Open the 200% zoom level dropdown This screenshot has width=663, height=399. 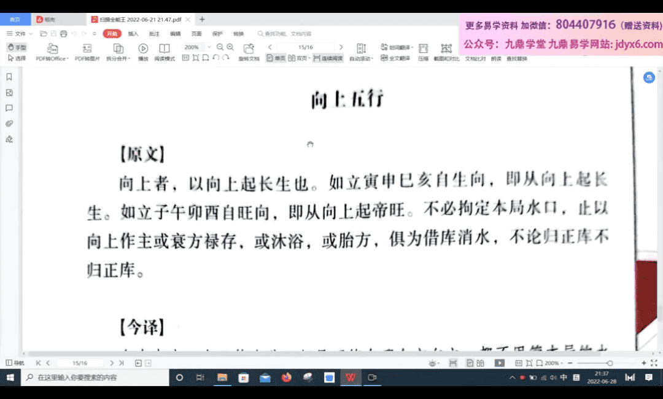209,47
